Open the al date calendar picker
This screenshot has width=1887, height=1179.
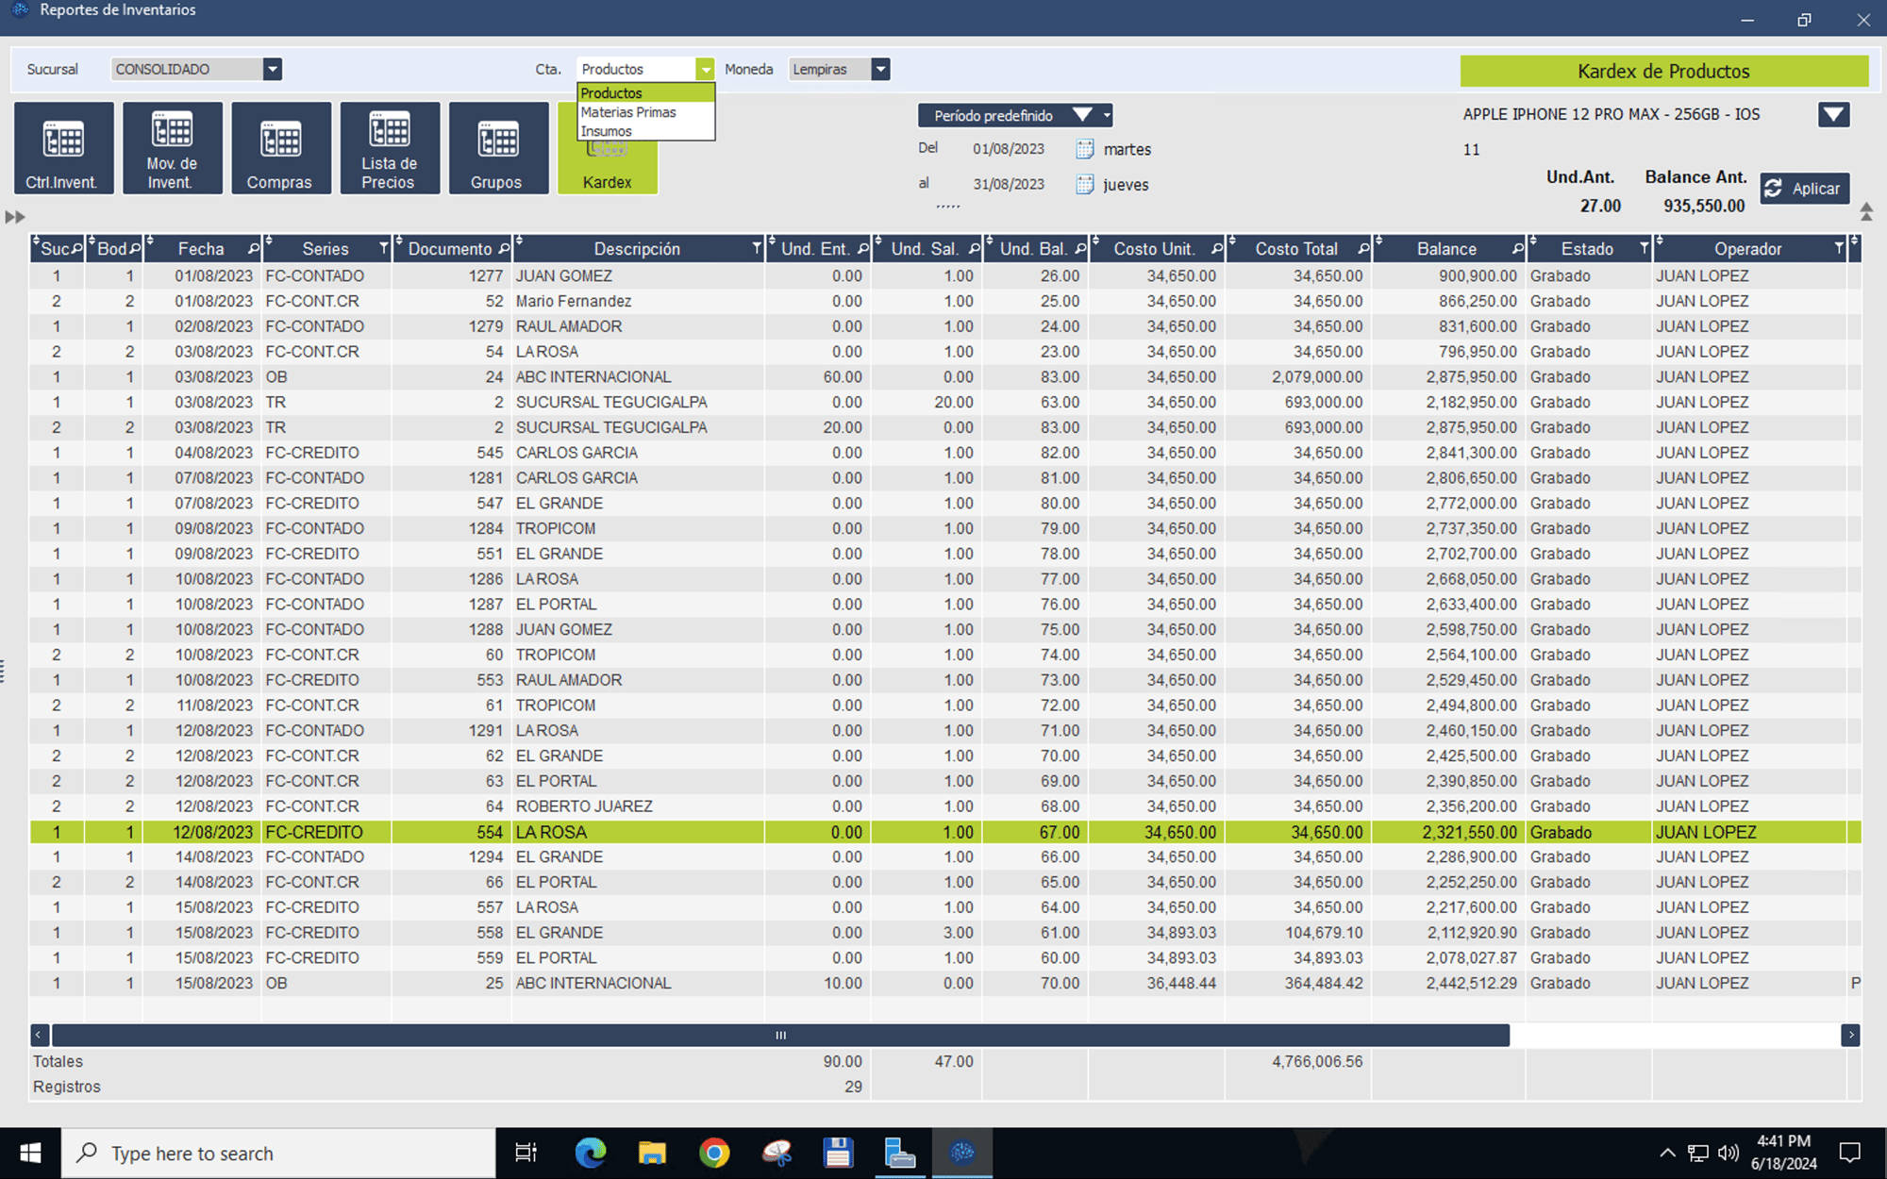click(x=1085, y=184)
